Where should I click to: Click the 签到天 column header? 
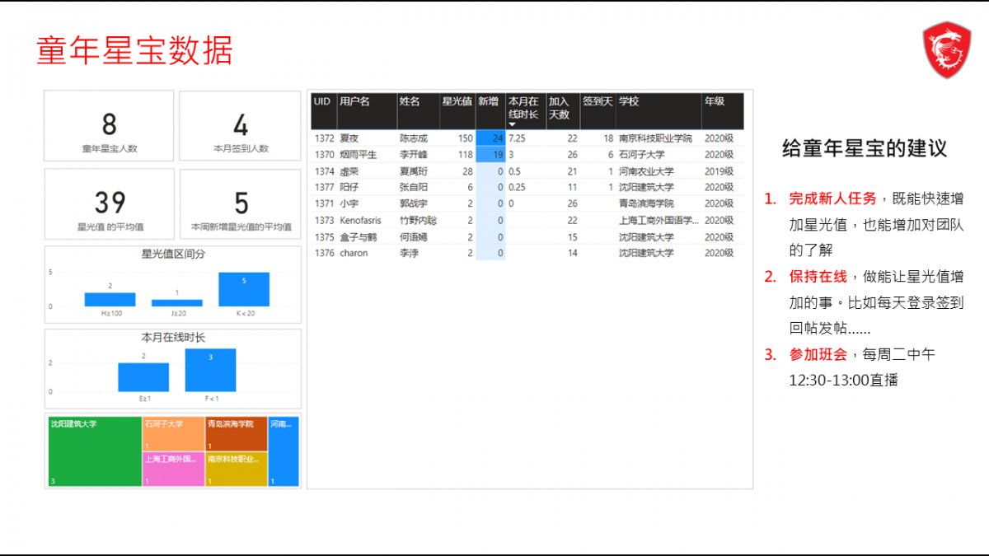pyautogui.click(x=598, y=101)
